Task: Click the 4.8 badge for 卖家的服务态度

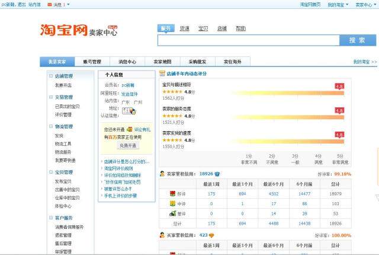Action: (x=339, y=110)
